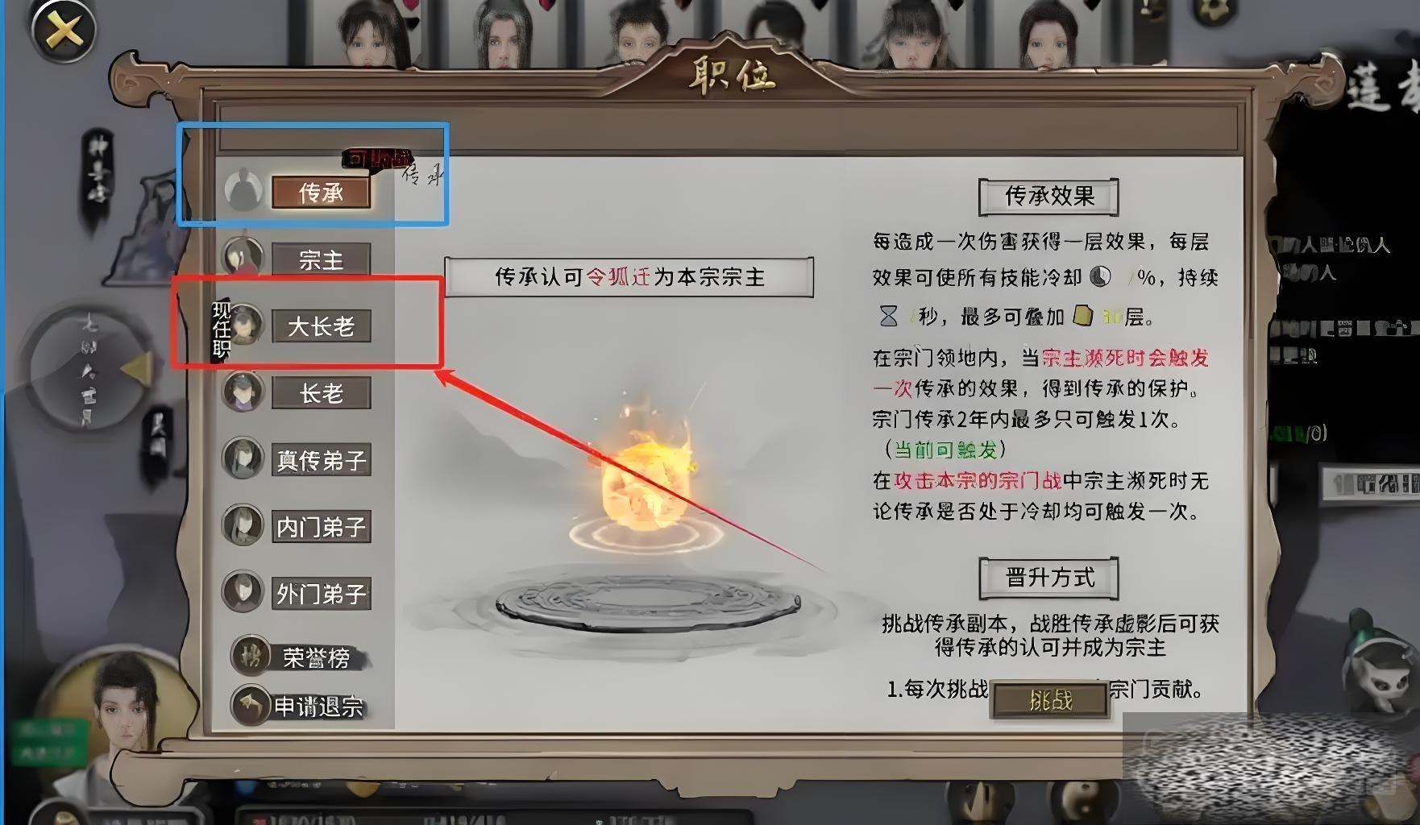Open the 大长老 position entry
The height and width of the screenshot is (825, 1420).
[321, 326]
